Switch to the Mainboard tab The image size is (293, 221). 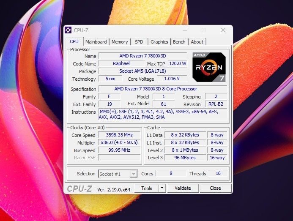[96, 42]
